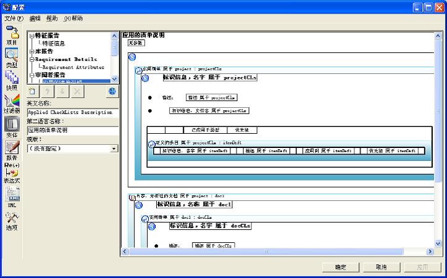The width and height of the screenshot is (447, 278).
Task: Click the 已应用于类型 table header cell
Action: pyautogui.click(x=205, y=130)
